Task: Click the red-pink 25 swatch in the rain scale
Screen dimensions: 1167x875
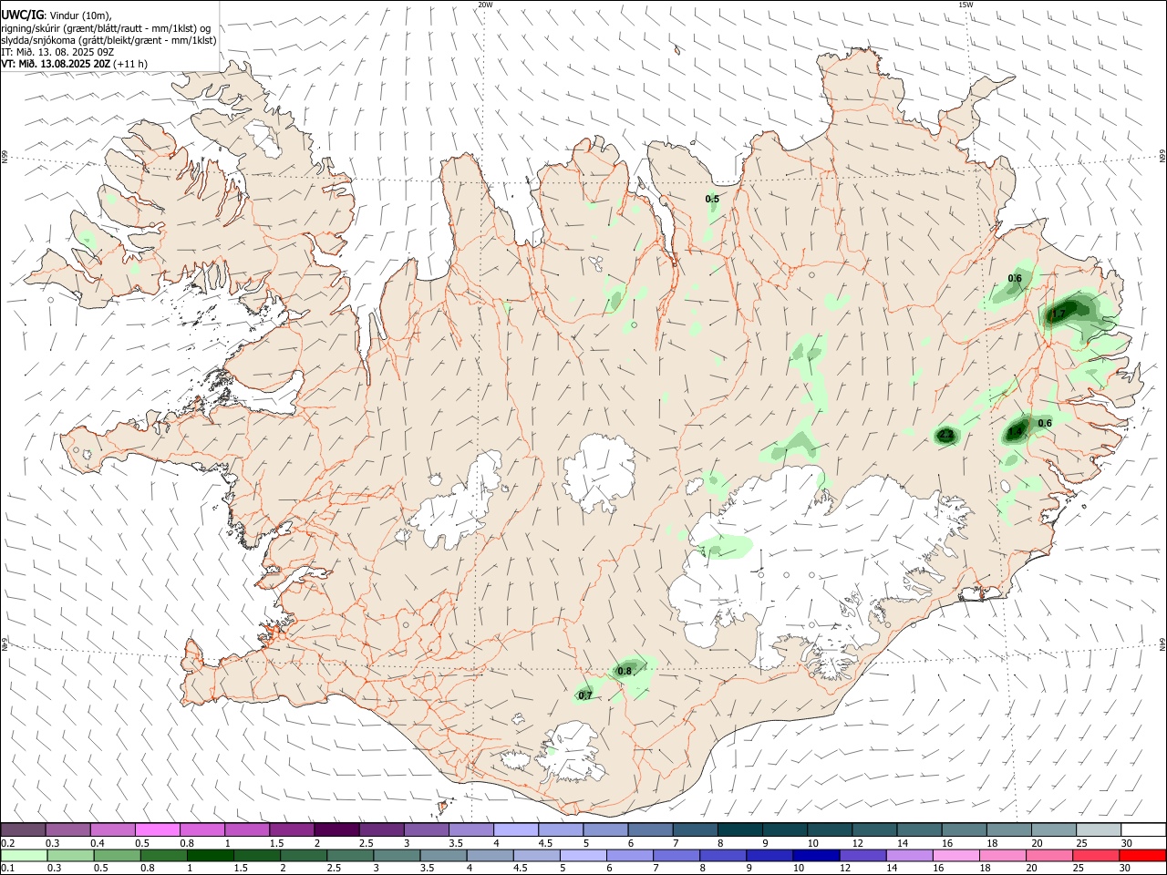Action: [x=1095, y=855]
